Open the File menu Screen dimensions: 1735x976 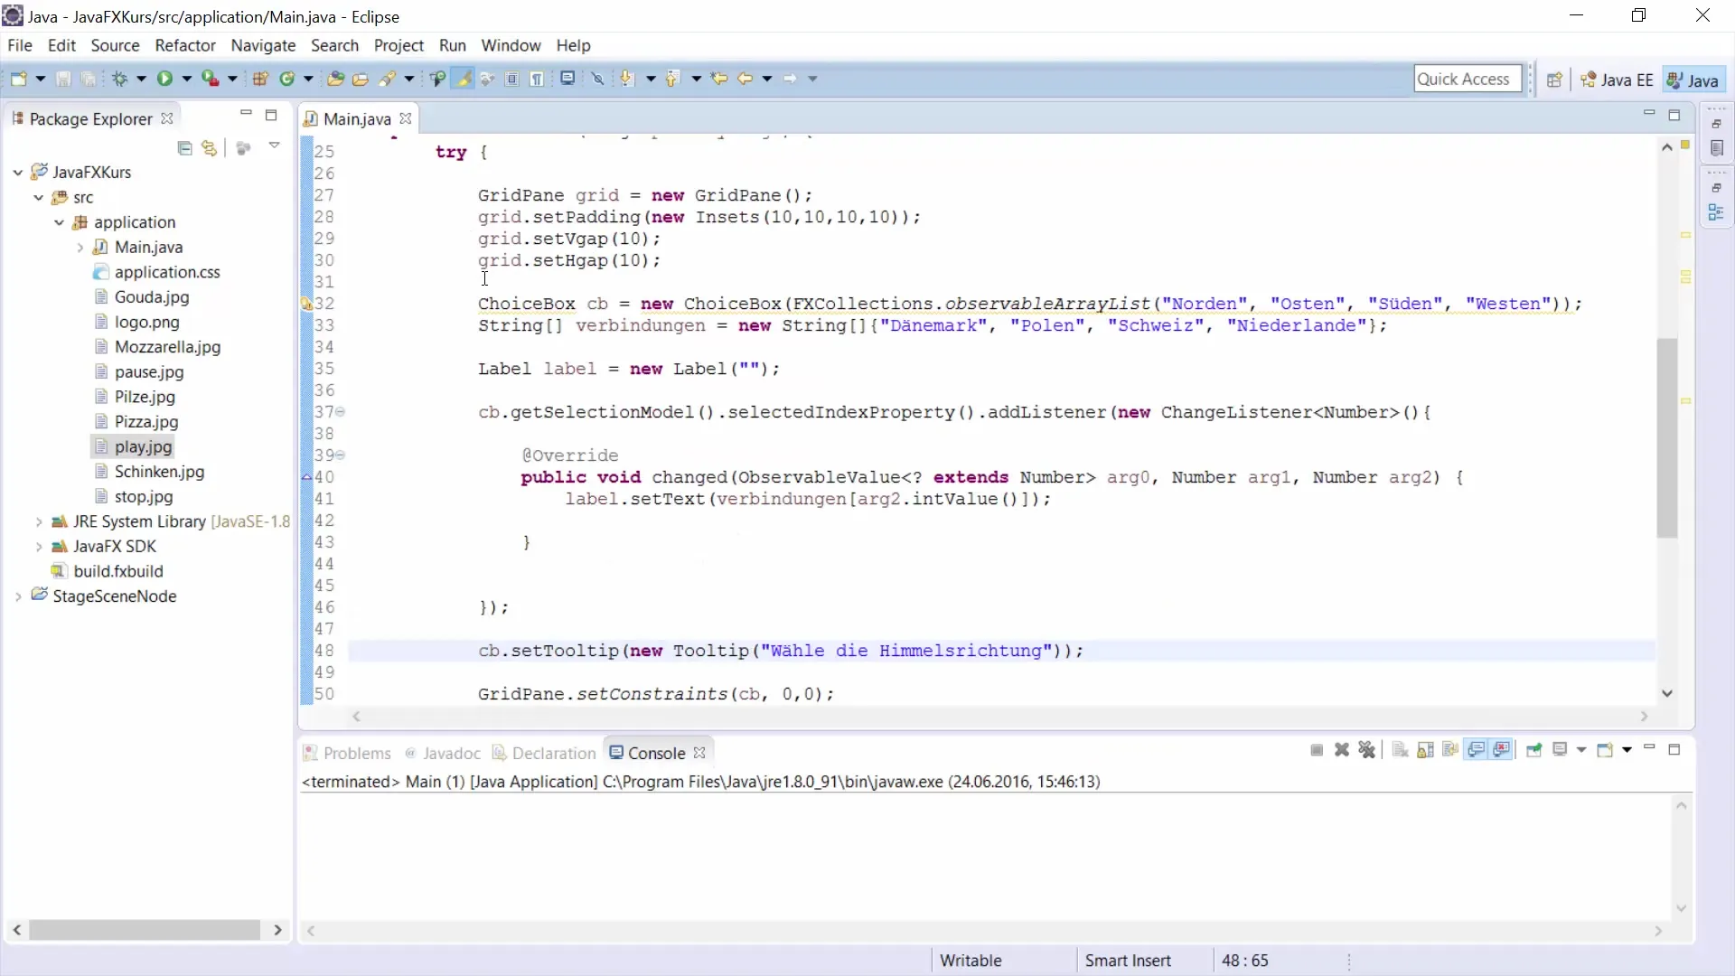(20, 45)
